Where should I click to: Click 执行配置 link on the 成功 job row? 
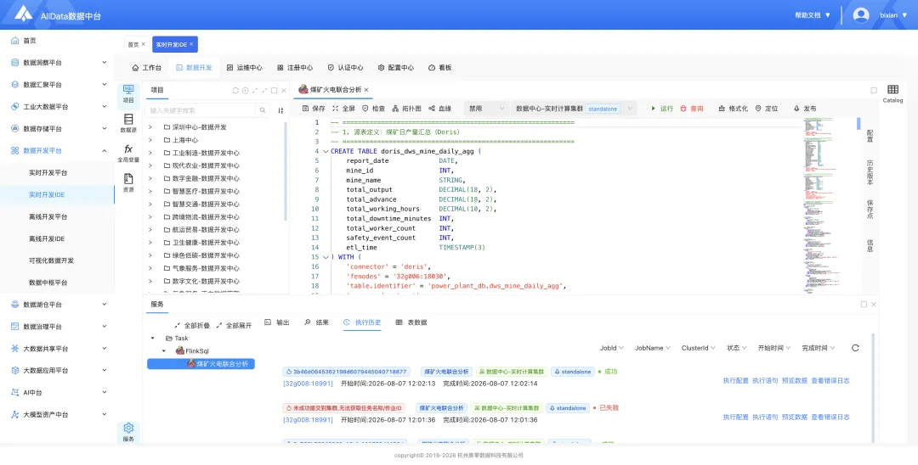click(735, 381)
